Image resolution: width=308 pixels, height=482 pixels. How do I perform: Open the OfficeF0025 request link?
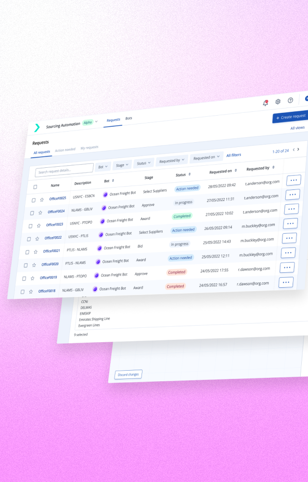(x=58, y=199)
